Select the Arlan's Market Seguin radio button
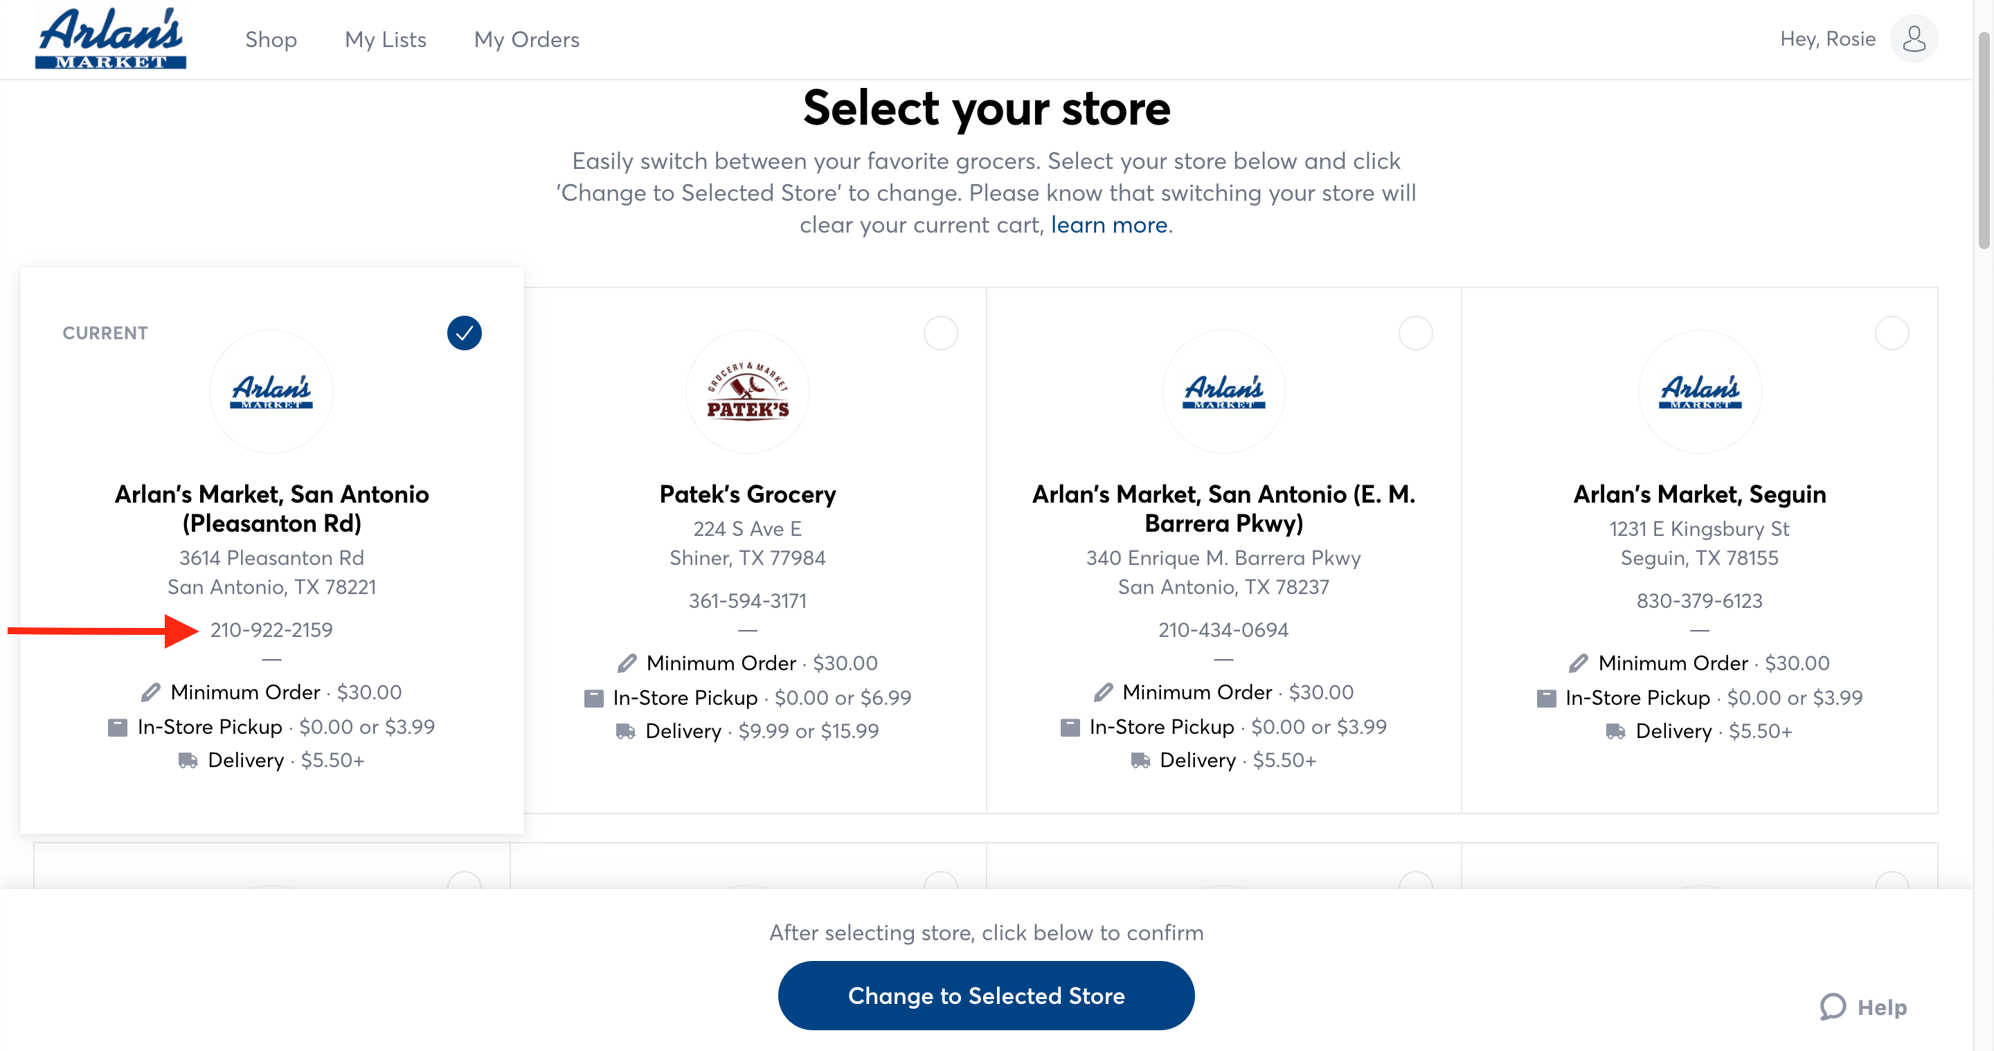 1891,334
